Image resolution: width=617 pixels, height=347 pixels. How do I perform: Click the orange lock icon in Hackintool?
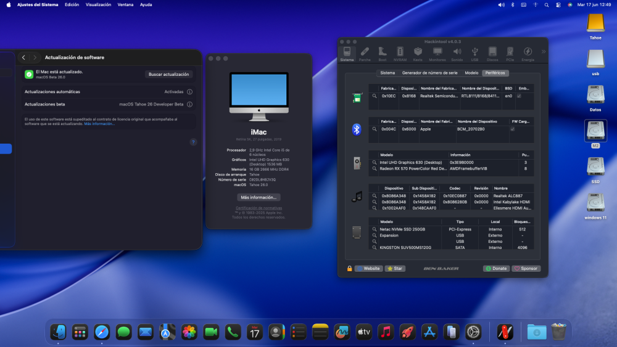349,268
